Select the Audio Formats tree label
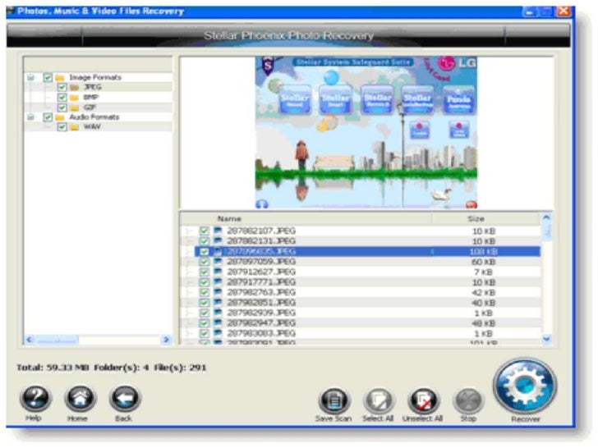Screen dimensions: 598x448 coord(94,117)
